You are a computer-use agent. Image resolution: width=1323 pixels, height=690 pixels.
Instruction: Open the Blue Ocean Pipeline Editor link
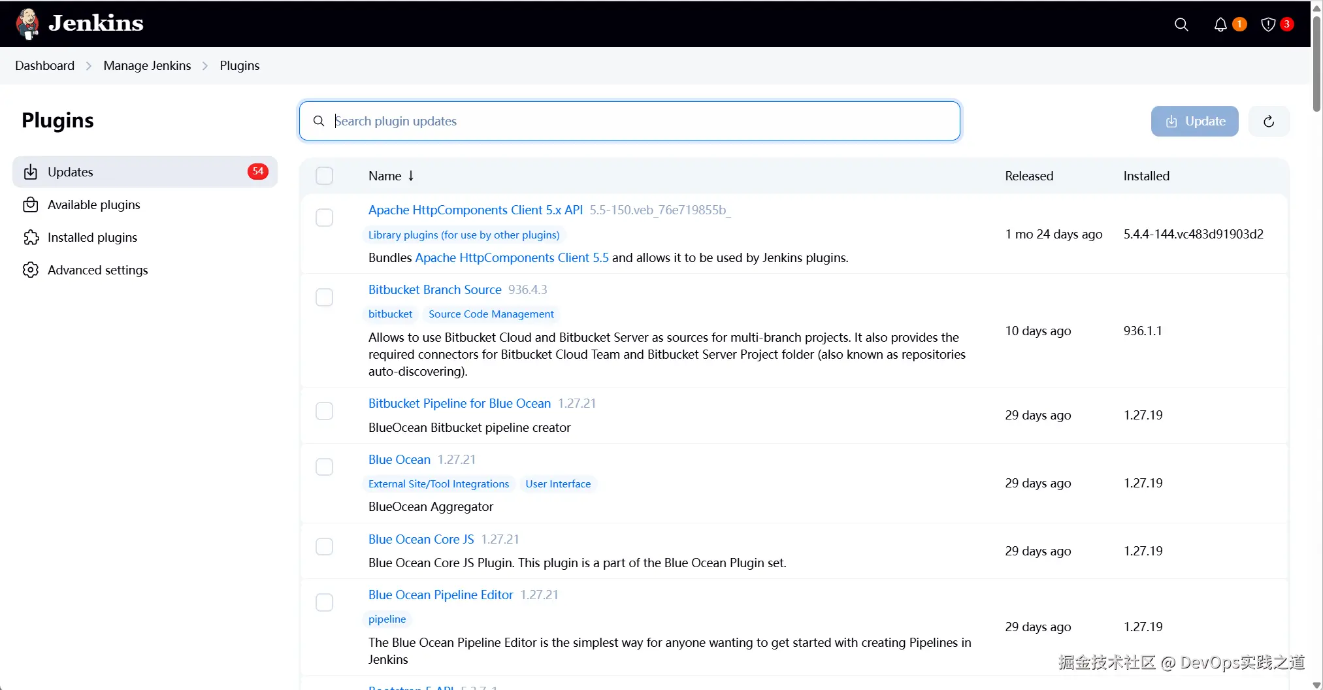coord(441,595)
